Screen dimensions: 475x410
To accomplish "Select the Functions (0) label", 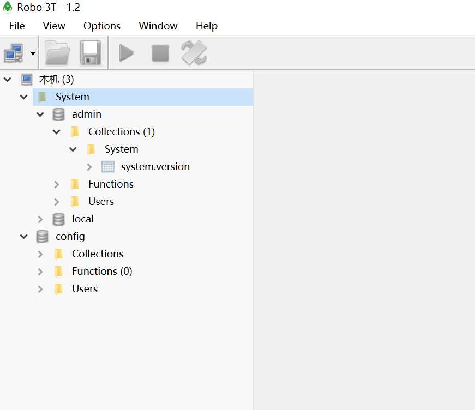I will coord(102,272).
